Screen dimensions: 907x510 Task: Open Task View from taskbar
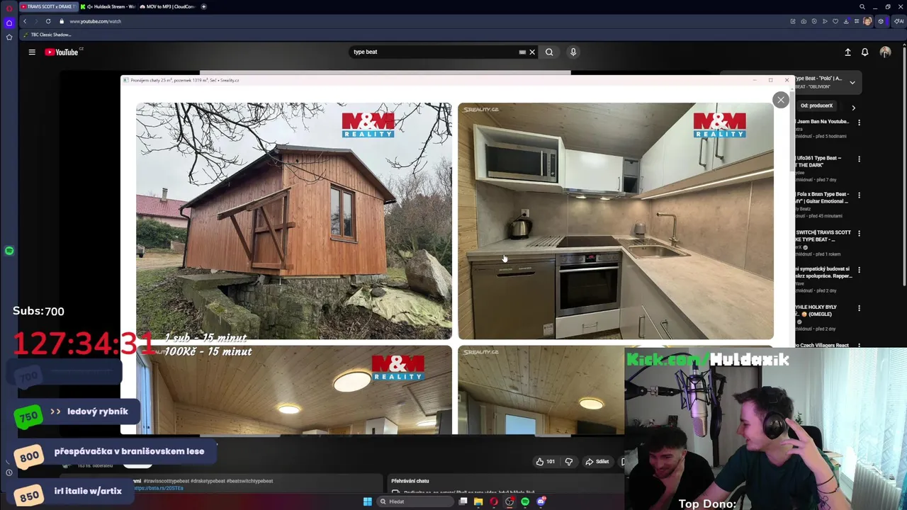click(x=463, y=501)
